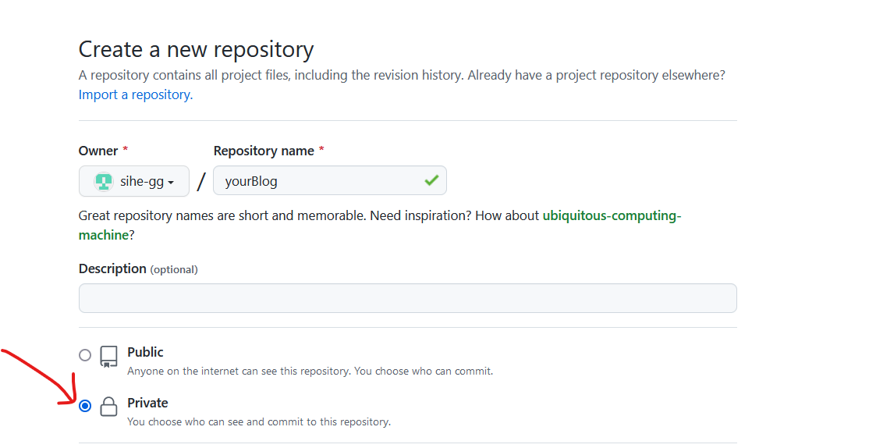Viewport: 869px width, 448px height.
Task: Click the Private lock icon
Action: (108, 407)
